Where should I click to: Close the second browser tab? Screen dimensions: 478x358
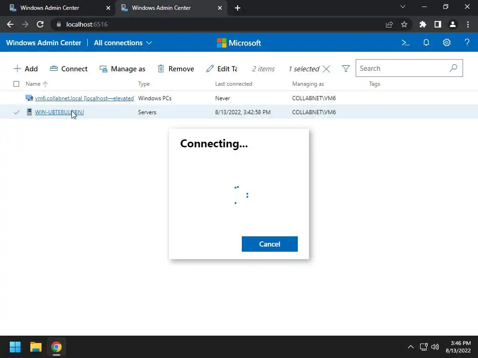coord(220,8)
